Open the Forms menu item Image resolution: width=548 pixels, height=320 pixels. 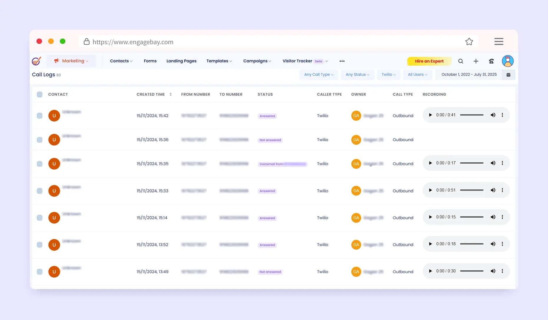click(x=150, y=61)
